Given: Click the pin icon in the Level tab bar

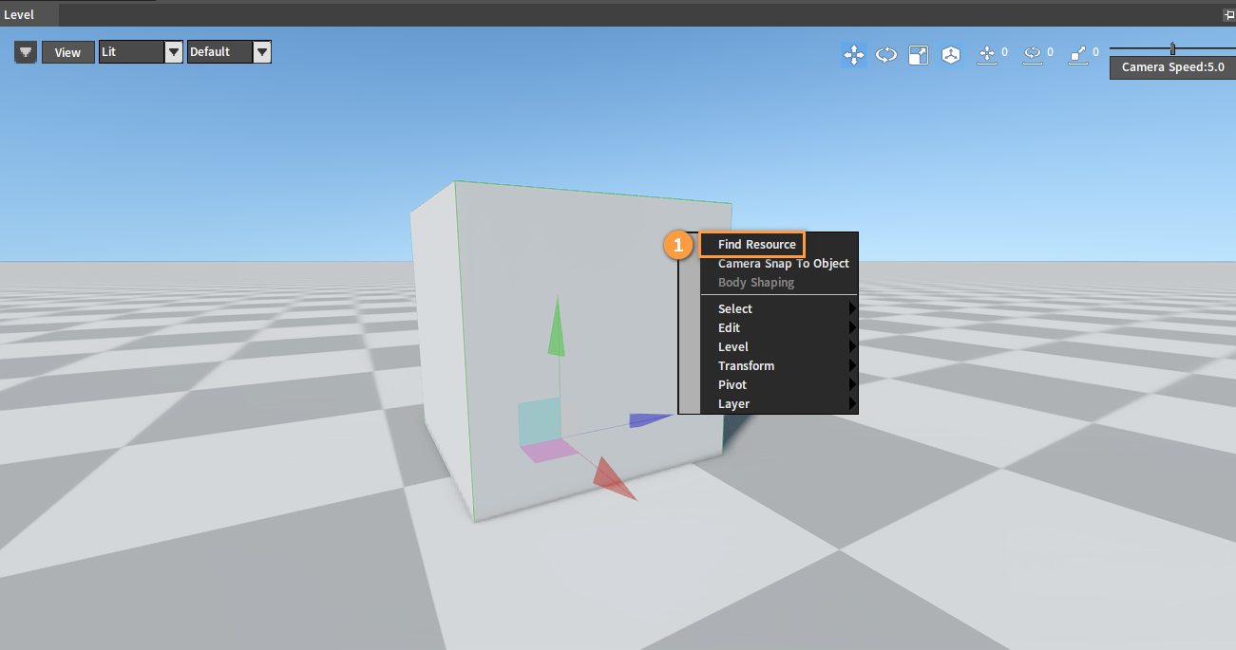Looking at the screenshot, I should 1228,15.
